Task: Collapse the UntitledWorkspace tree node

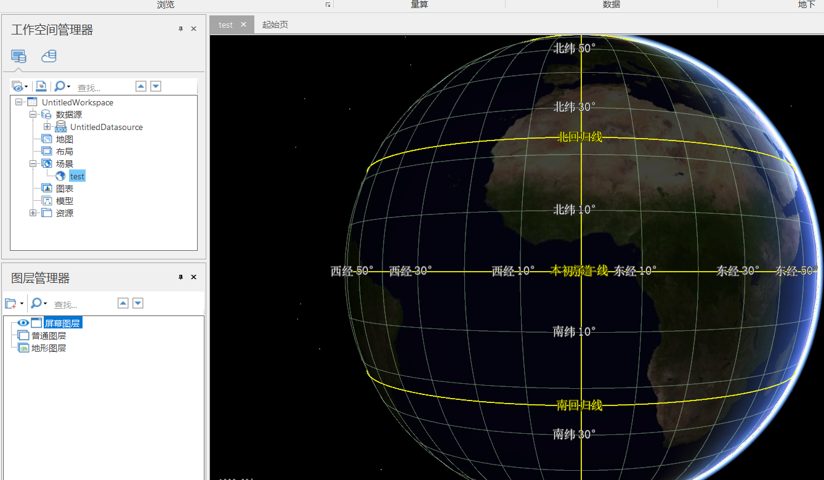Action: [19, 102]
